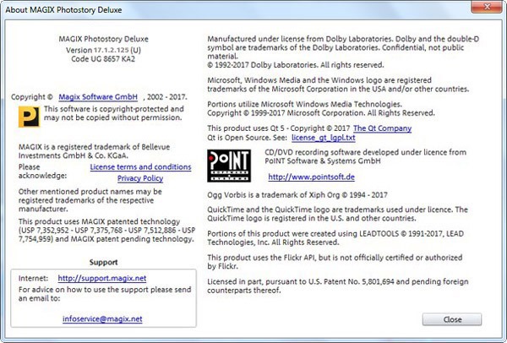Click the Support section heading
The image size is (507, 343).
(x=105, y=262)
